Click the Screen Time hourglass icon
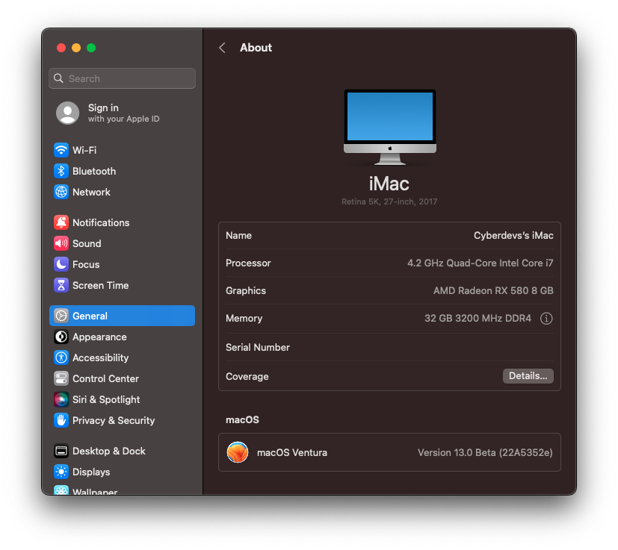 61,285
